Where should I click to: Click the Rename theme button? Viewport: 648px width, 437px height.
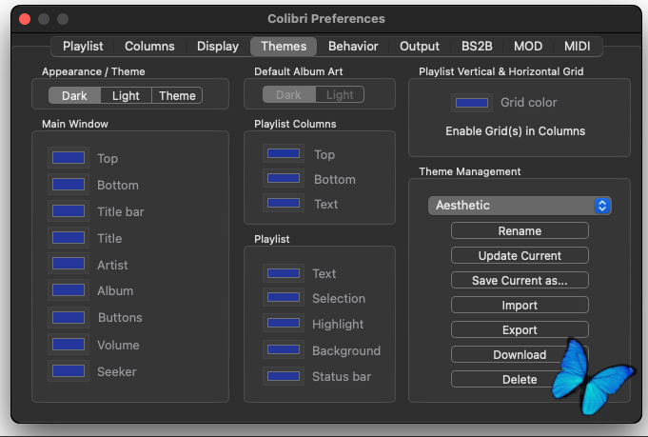(x=520, y=230)
